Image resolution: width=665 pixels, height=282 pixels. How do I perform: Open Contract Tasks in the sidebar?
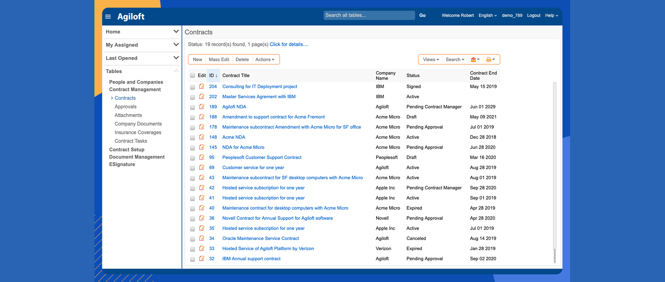click(x=131, y=141)
